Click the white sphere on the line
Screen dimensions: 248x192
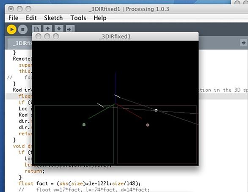[156, 110]
